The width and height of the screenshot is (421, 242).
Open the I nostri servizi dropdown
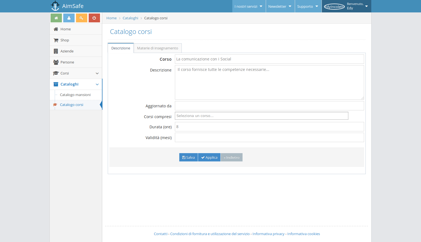pos(249,6)
